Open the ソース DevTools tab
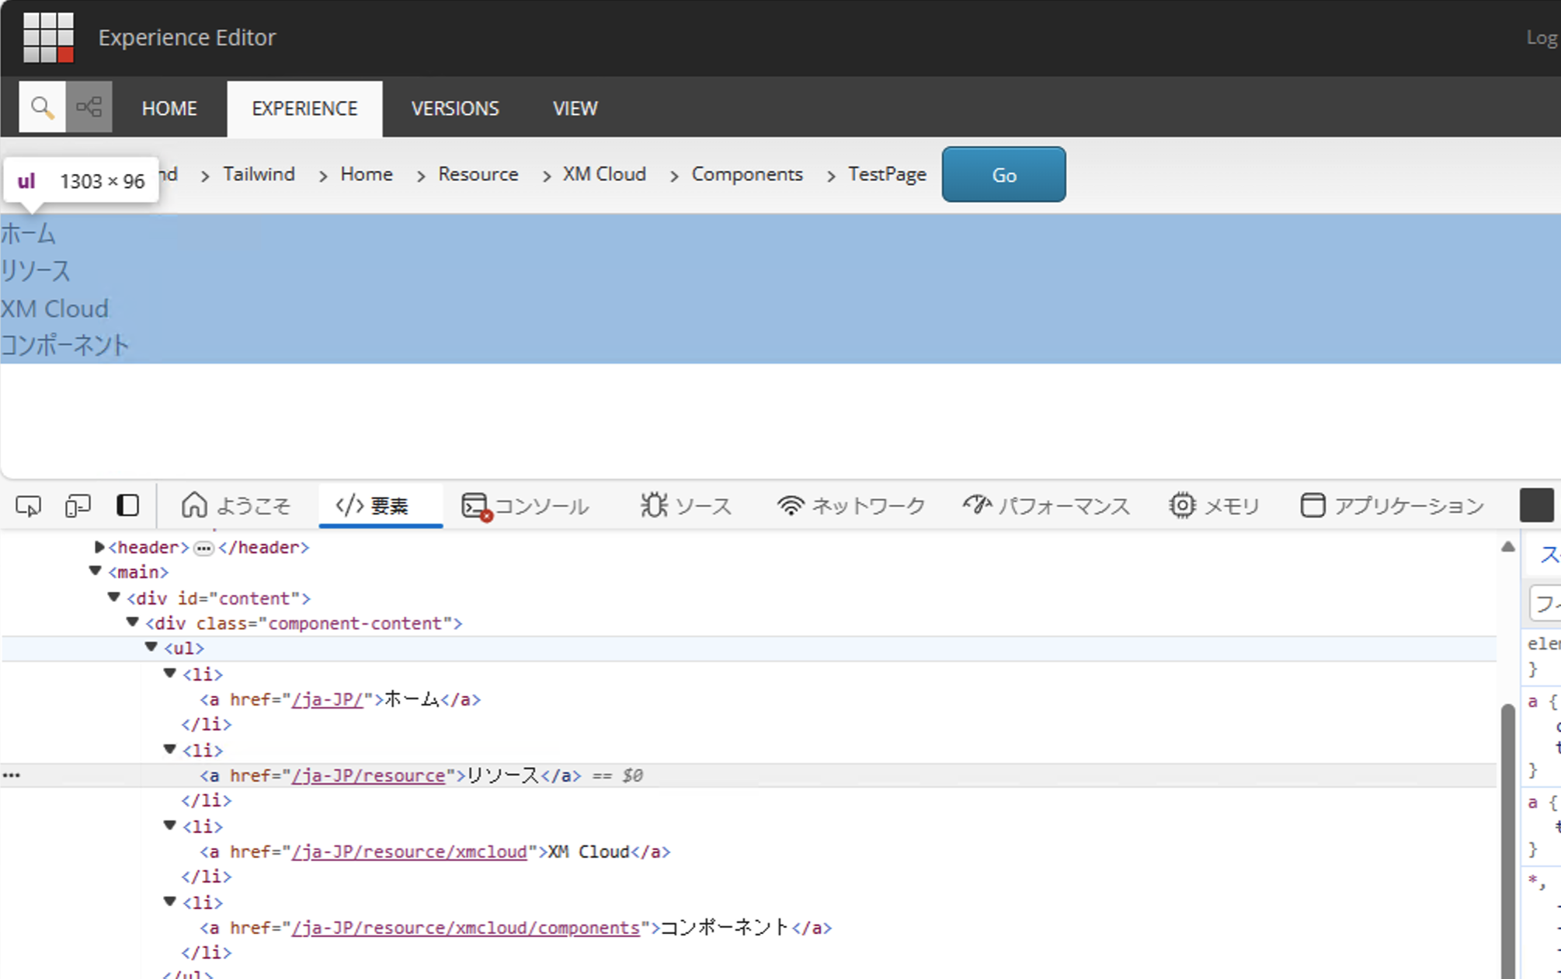Viewport: 1561px width, 979px height. coord(686,506)
